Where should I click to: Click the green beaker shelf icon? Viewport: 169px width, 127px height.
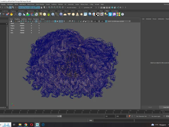28,14
